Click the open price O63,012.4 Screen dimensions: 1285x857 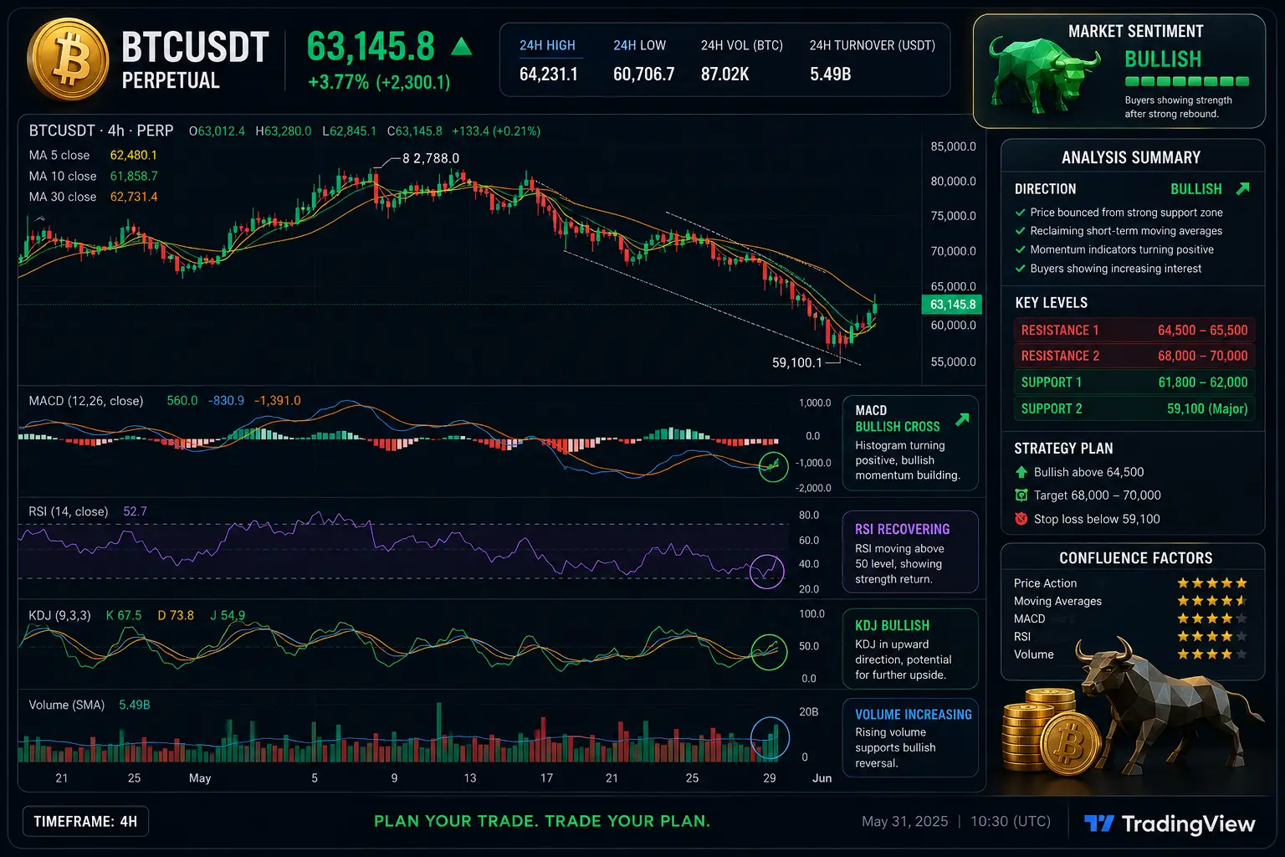coord(217,131)
